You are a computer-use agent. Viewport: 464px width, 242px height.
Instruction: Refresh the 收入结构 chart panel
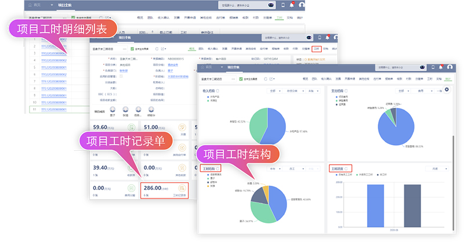pos(217,91)
